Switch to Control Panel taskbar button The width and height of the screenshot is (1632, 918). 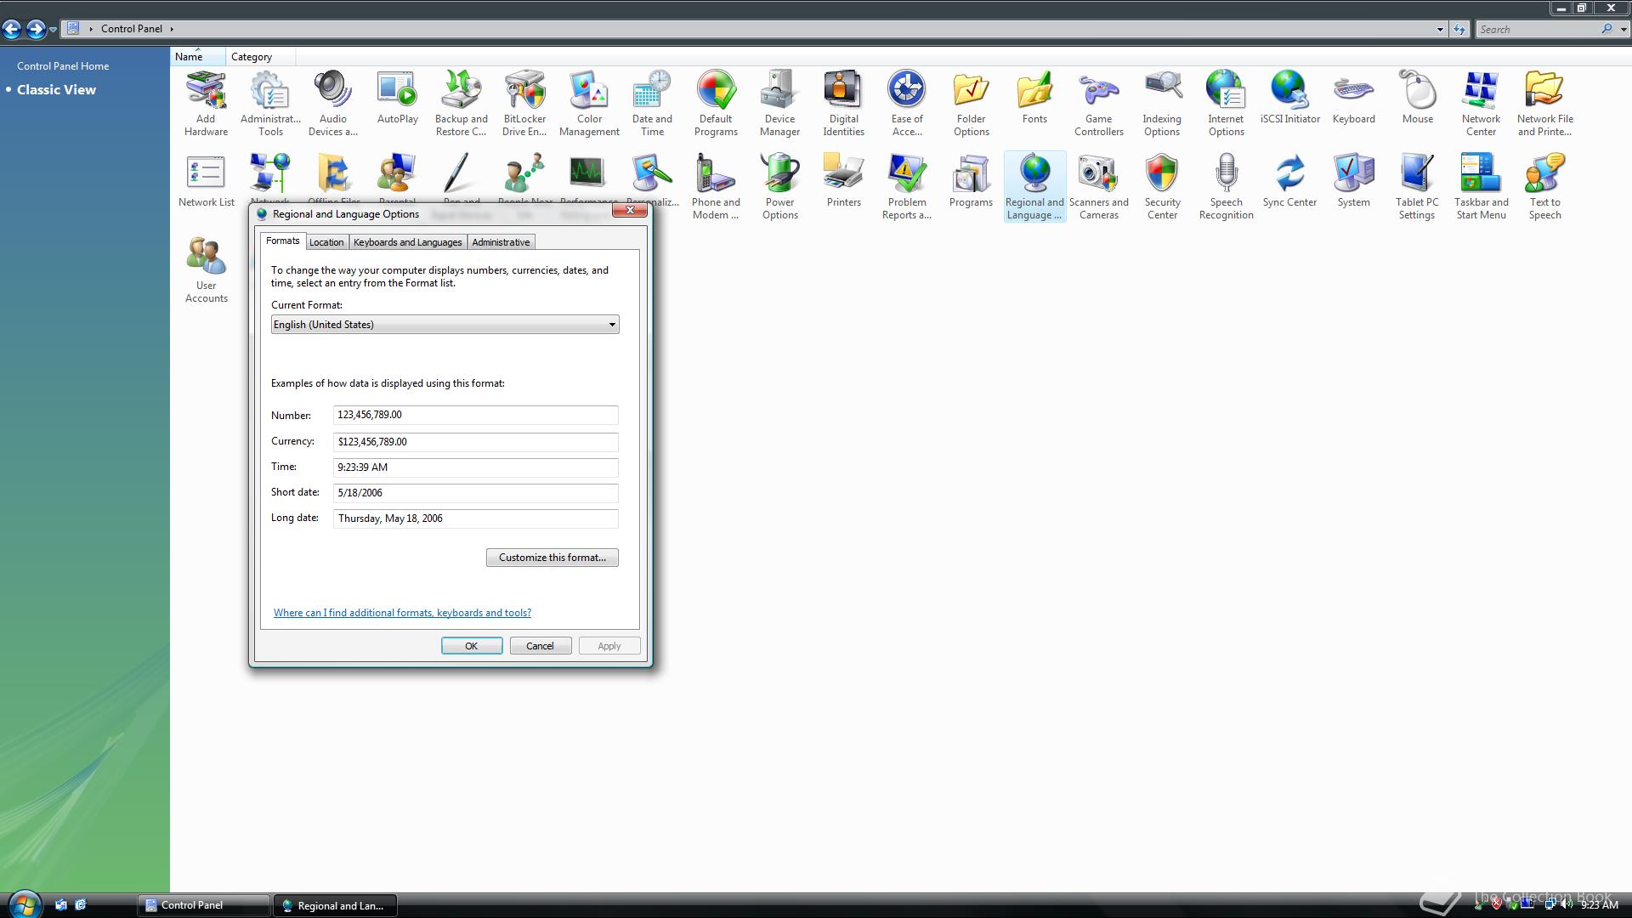pyautogui.click(x=203, y=905)
